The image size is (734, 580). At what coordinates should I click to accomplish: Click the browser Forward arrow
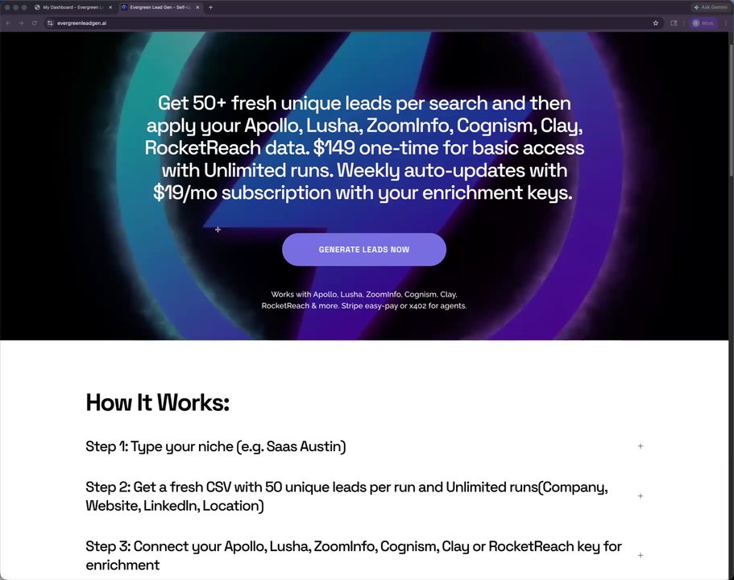[21, 23]
